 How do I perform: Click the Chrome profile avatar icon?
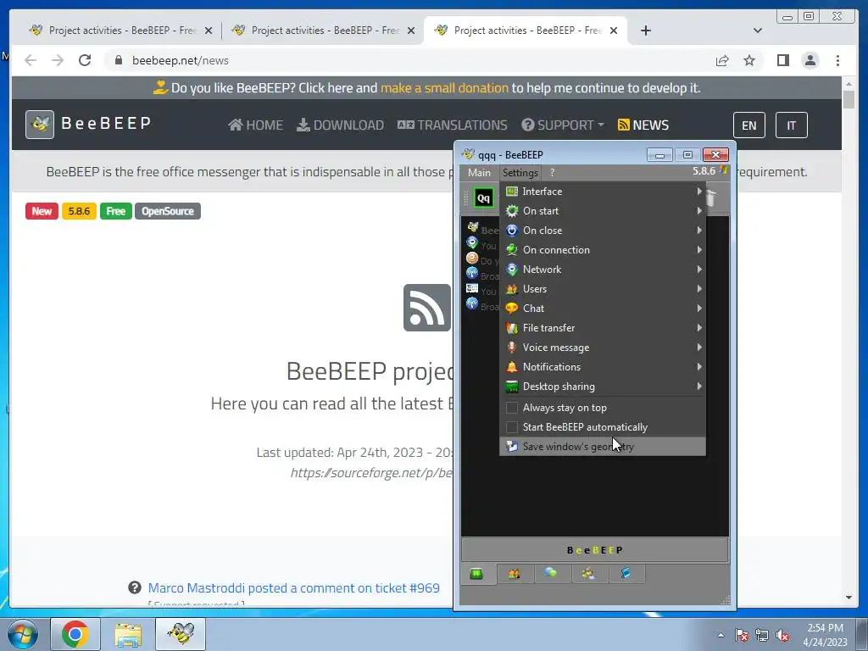[x=810, y=60]
